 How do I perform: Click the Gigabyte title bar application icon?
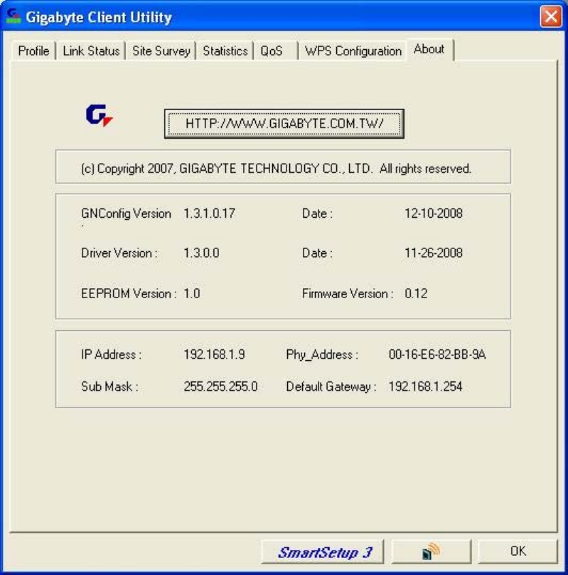[14, 16]
